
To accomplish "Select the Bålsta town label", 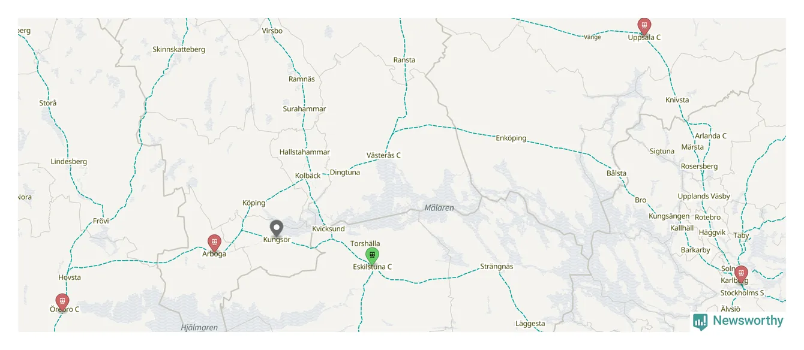I will pos(616,173).
